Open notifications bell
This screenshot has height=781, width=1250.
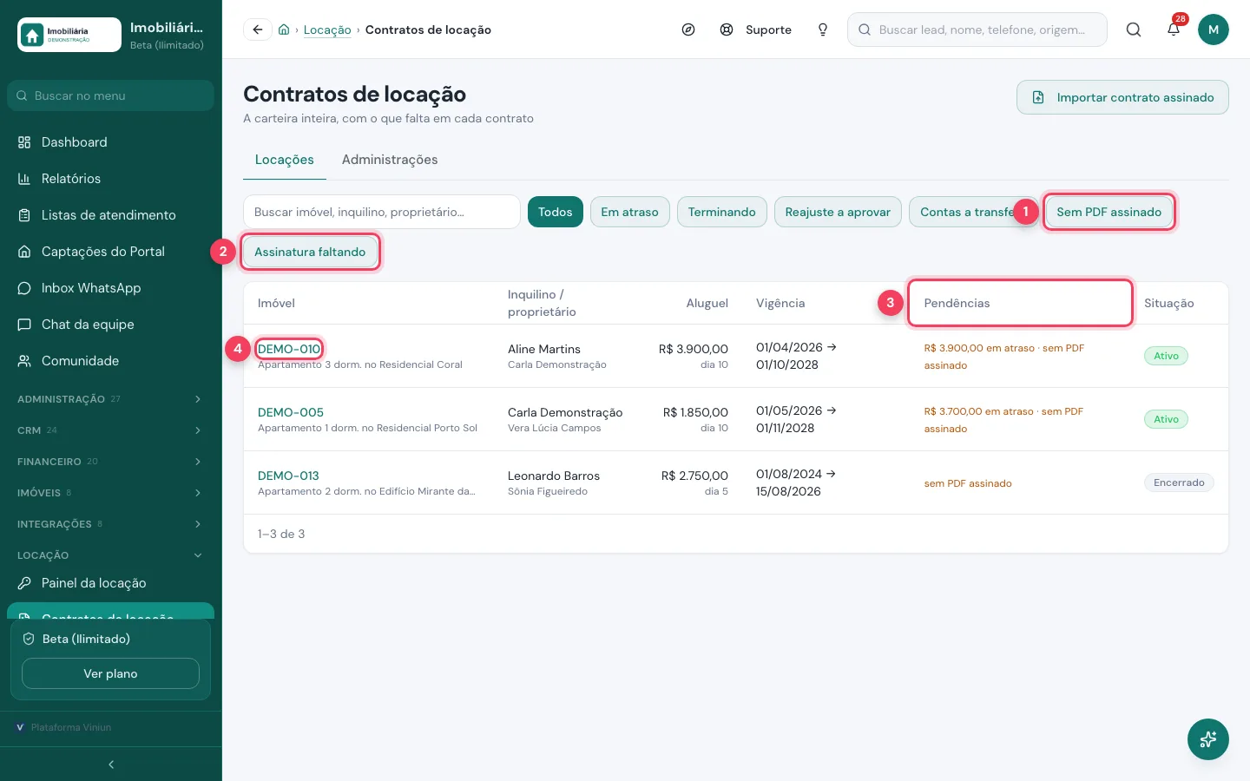[1174, 30]
